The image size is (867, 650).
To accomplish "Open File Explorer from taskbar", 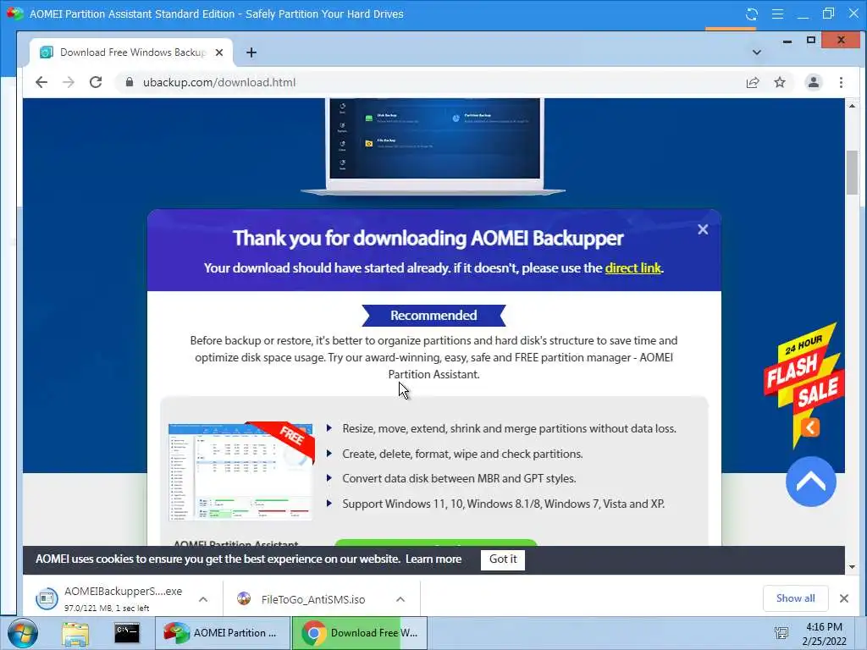I will tap(75, 633).
